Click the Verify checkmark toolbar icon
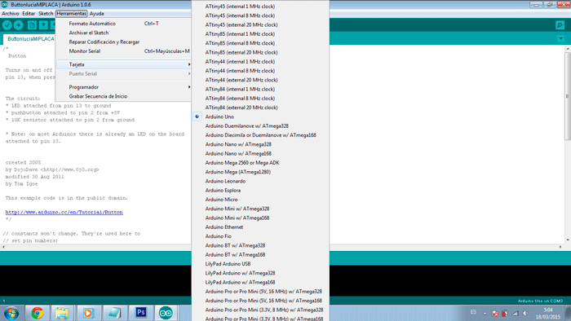This screenshot has width=571, height=321. pyautogui.click(x=7, y=25)
